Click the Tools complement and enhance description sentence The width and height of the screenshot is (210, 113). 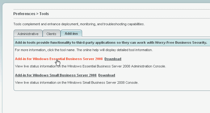[x=79, y=24]
